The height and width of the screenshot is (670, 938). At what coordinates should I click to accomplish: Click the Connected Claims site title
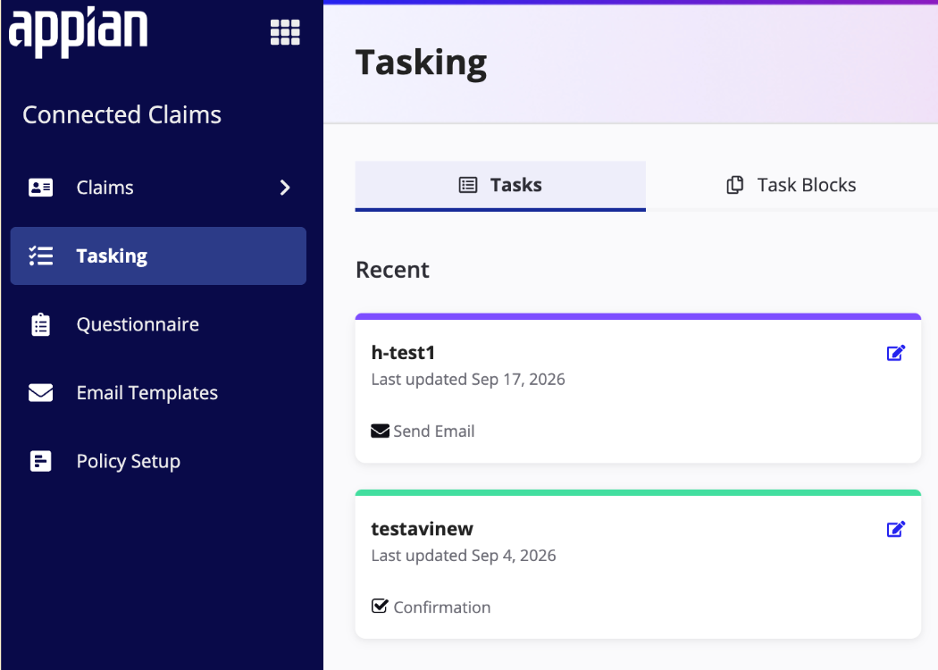point(122,115)
